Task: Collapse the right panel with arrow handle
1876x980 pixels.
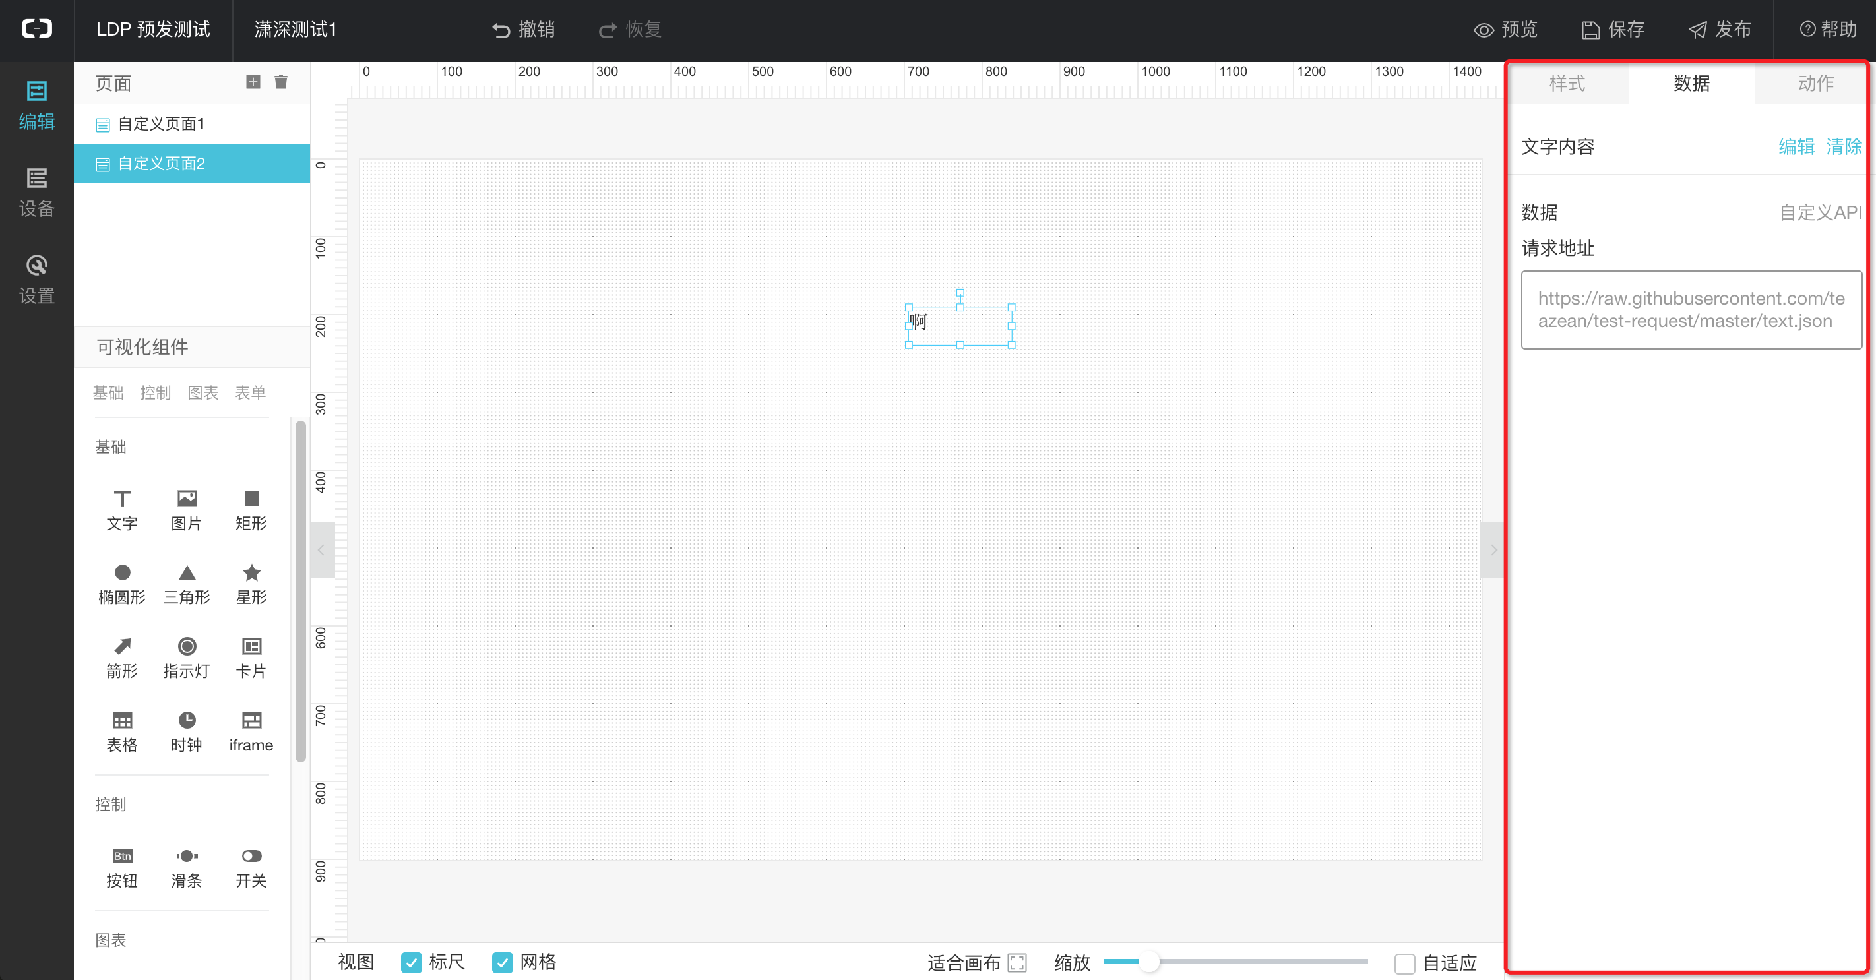Action: pyautogui.click(x=1493, y=550)
